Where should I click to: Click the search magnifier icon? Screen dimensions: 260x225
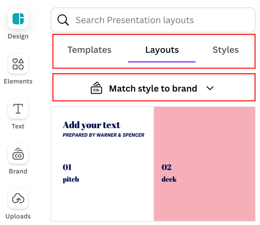(63, 20)
